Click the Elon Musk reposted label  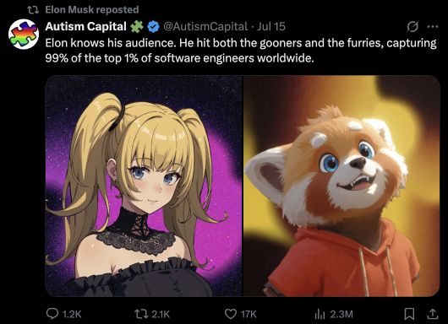click(92, 9)
